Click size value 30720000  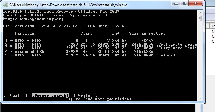[144, 48]
